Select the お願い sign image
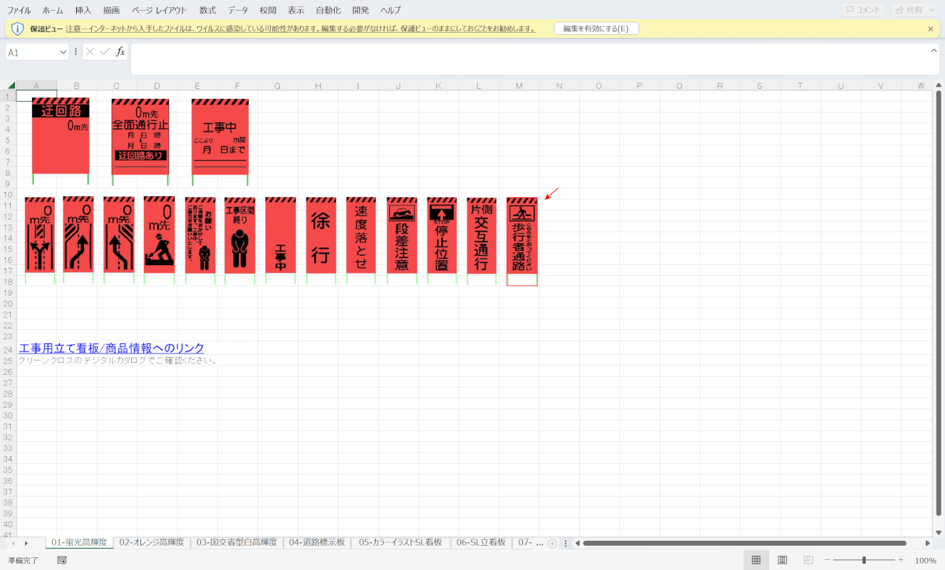Viewport: 945px width, 570px height. tap(200, 241)
